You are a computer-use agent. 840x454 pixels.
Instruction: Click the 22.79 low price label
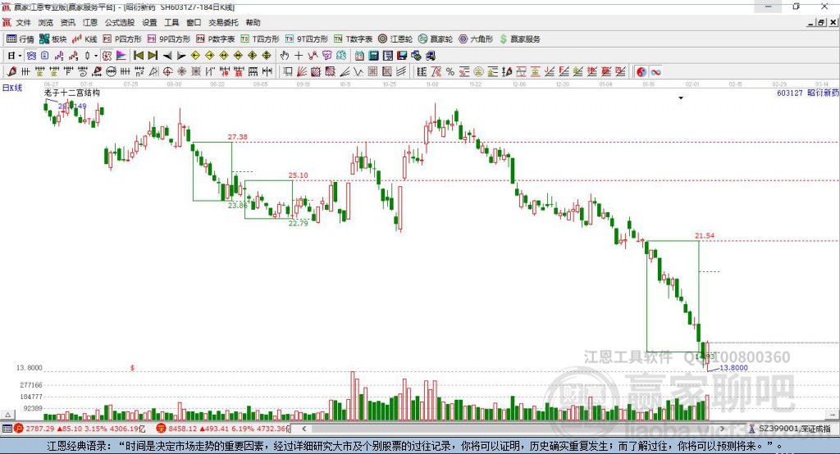point(299,223)
